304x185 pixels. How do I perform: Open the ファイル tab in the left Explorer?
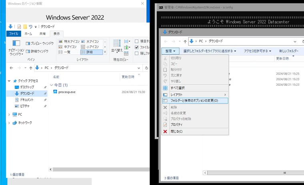(x=14, y=33)
